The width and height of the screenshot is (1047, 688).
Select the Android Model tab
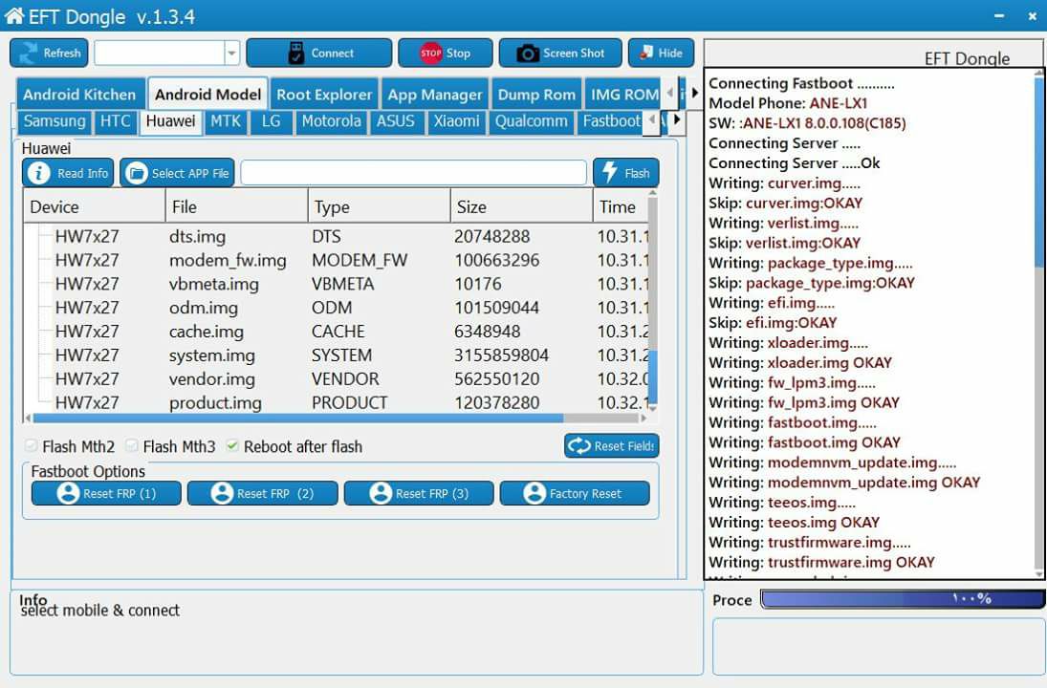tap(207, 94)
